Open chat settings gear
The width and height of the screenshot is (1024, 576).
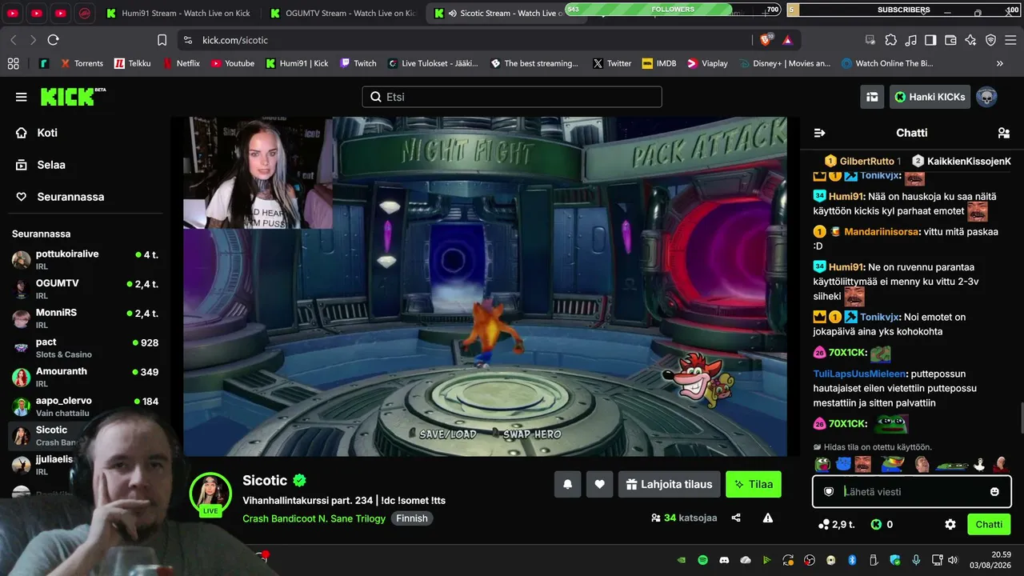tap(950, 525)
